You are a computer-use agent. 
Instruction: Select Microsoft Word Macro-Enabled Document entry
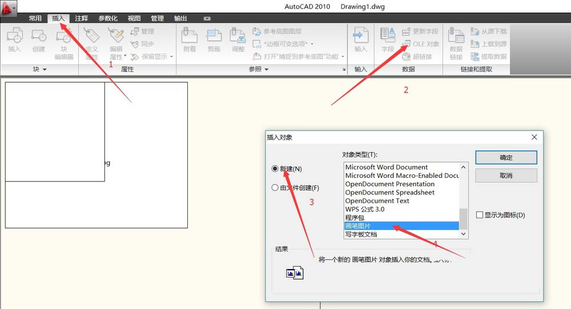pos(401,176)
